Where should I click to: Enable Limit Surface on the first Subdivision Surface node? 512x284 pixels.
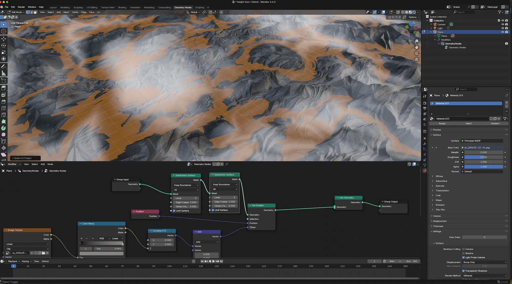click(x=174, y=211)
